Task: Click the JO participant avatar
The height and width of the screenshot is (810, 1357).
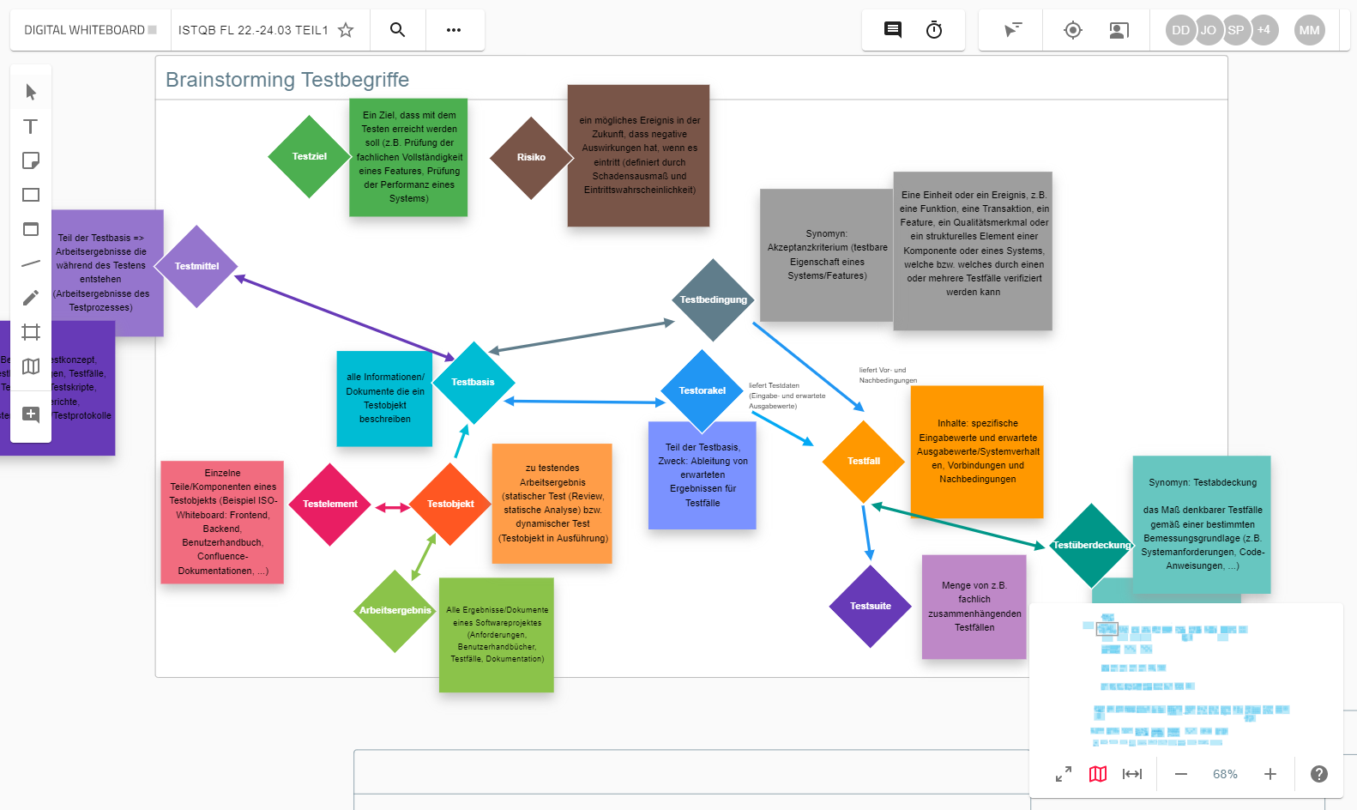Action: click(x=1208, y=30)
